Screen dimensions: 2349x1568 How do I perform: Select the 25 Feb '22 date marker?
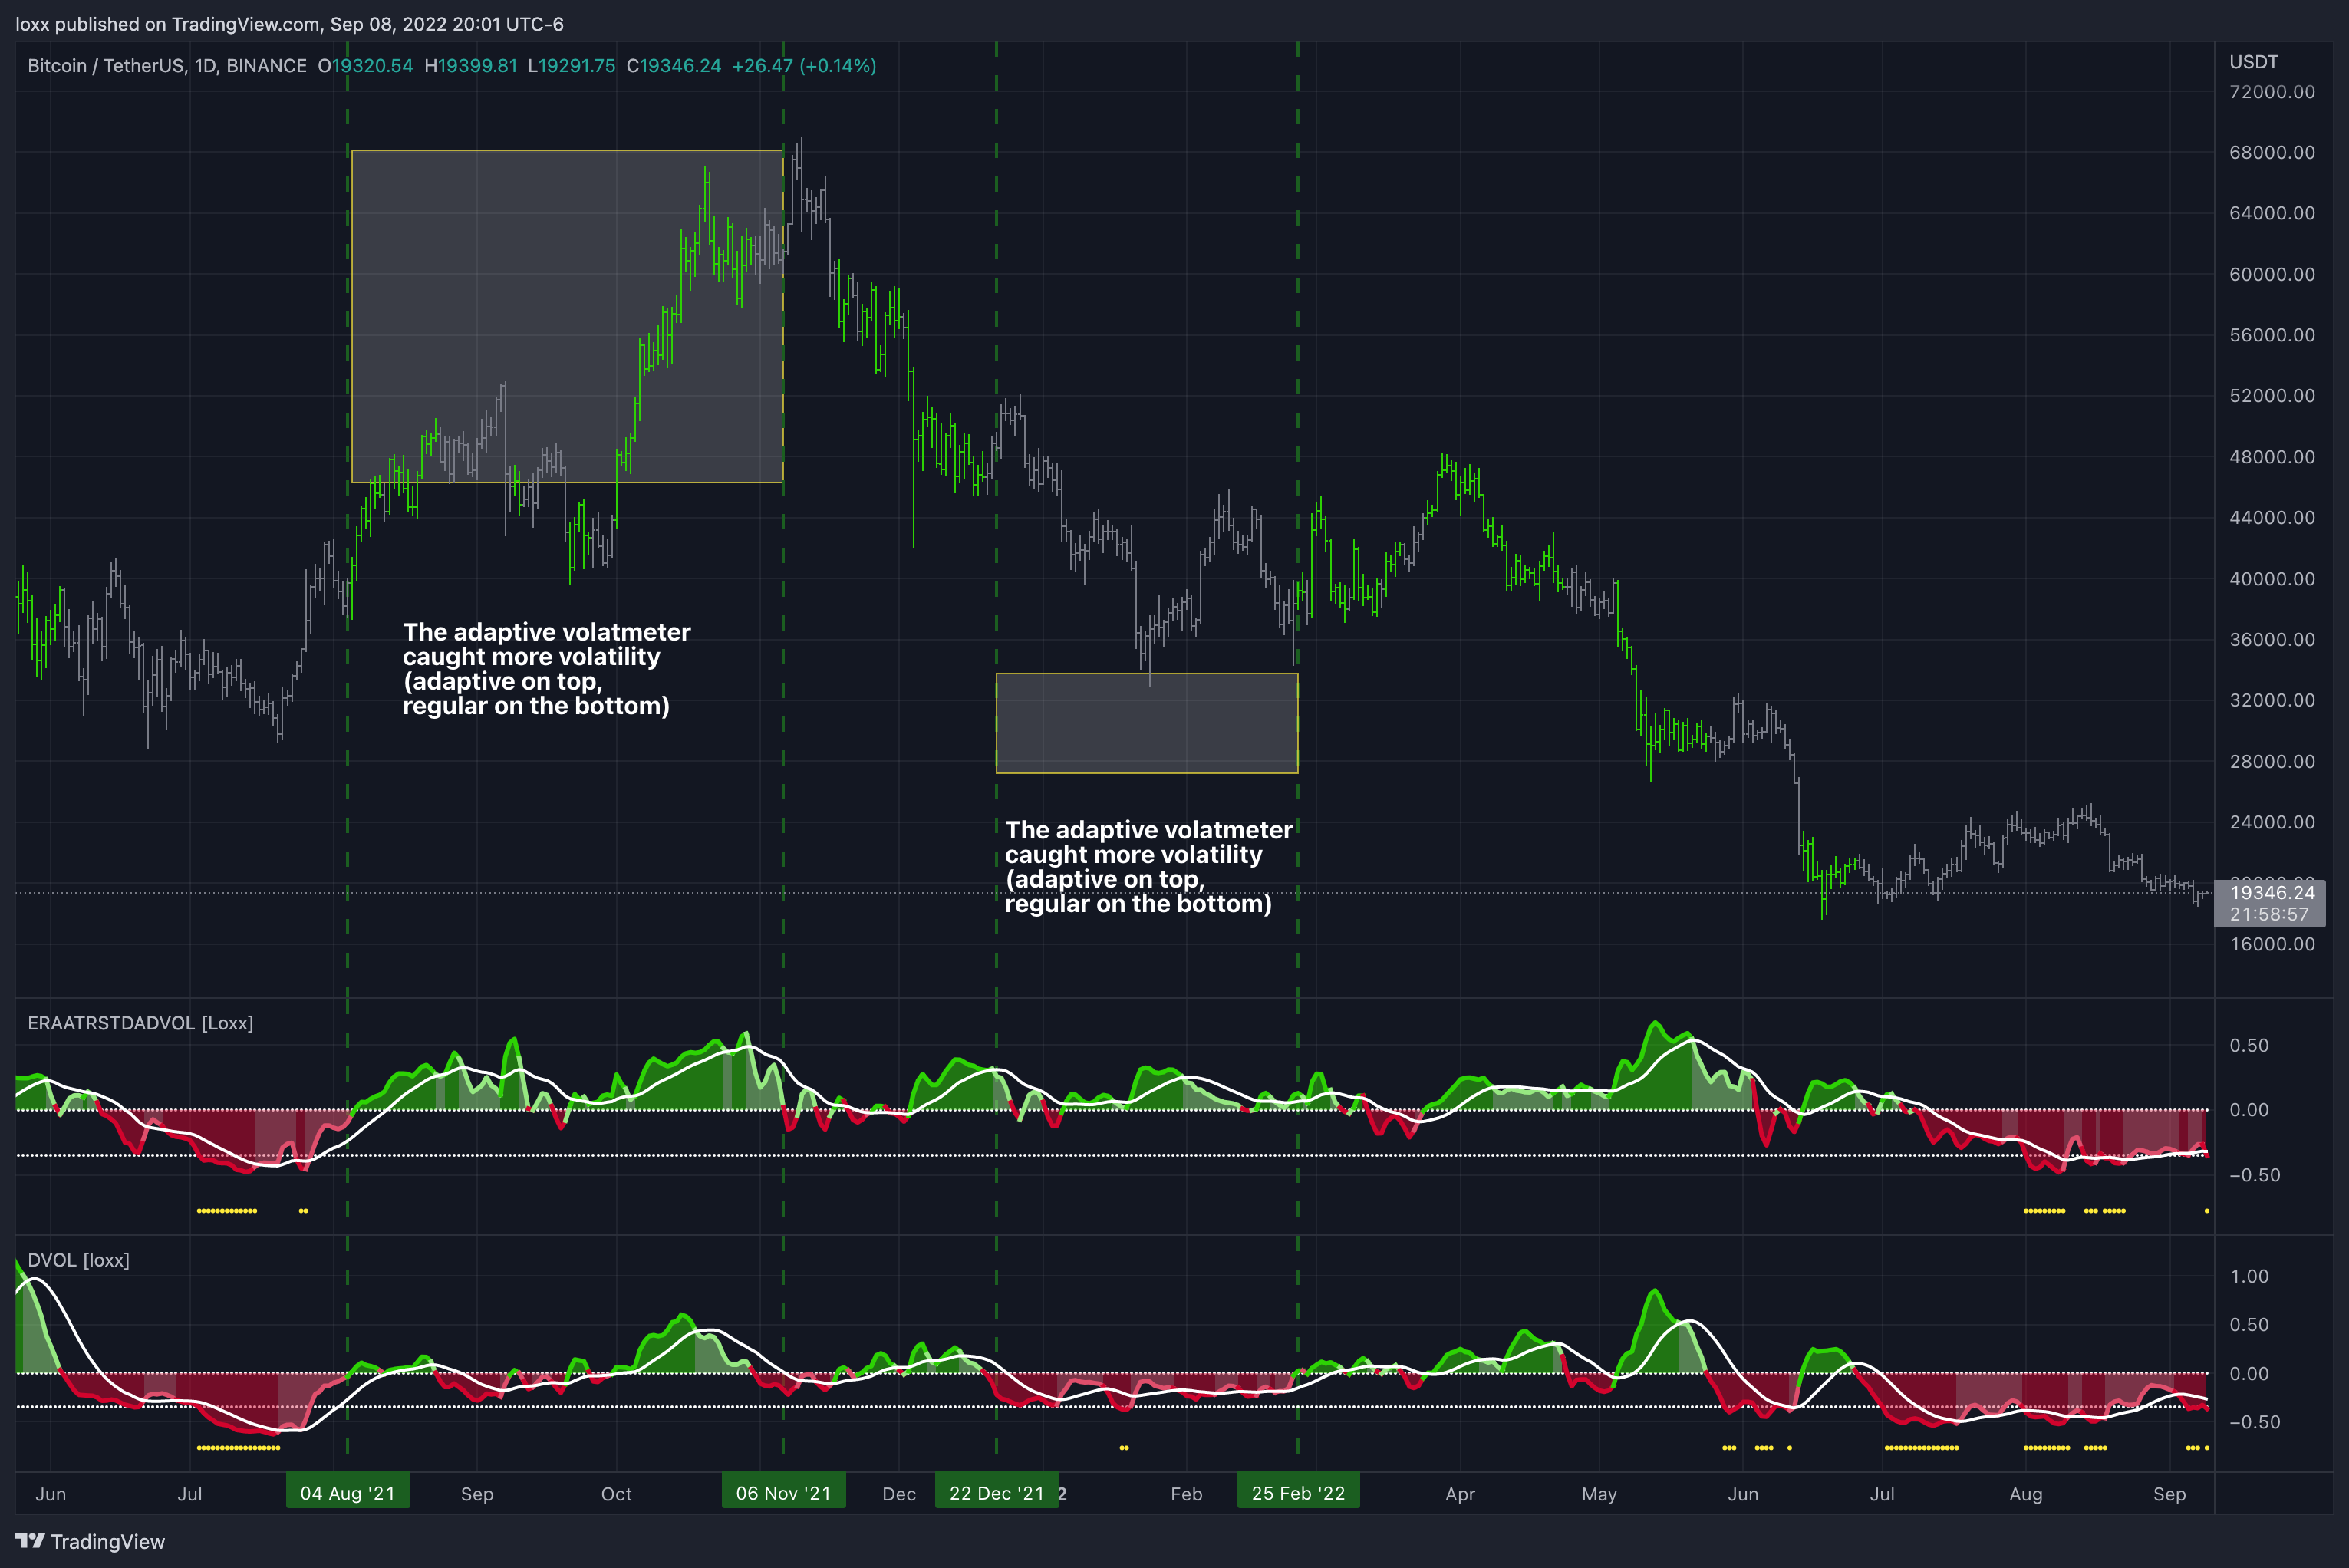point(1298,1493)
